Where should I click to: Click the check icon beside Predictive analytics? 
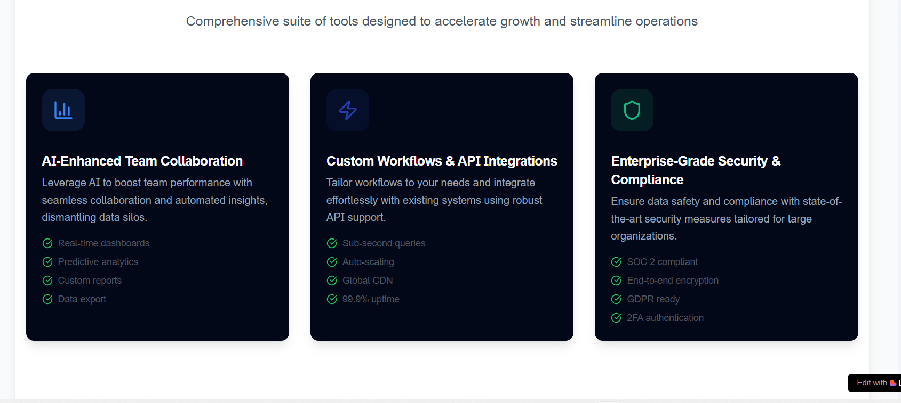[47, 262]
